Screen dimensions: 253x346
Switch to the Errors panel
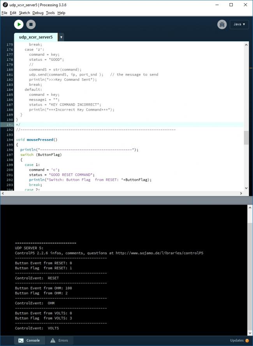pos(59,341)
